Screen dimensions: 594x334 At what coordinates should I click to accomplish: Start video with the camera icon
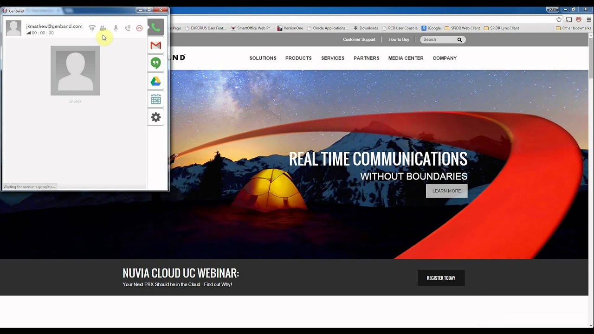click(x=103, y=28)
